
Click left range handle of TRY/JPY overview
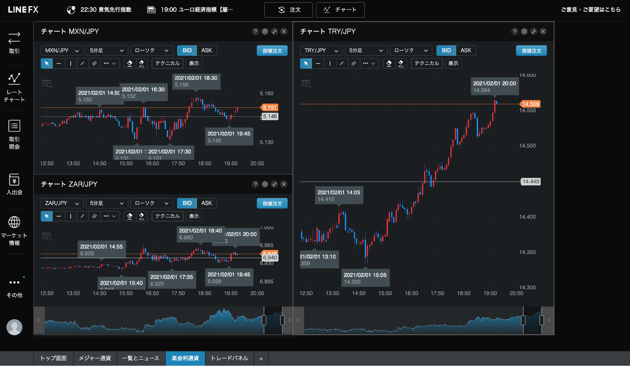point(523,320)
